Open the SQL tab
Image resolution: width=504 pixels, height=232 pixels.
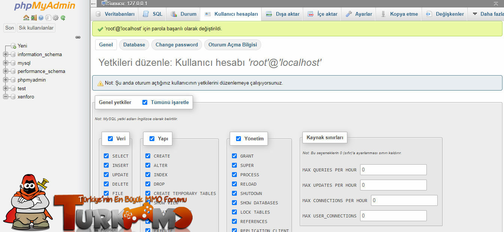tap(153, 14)
